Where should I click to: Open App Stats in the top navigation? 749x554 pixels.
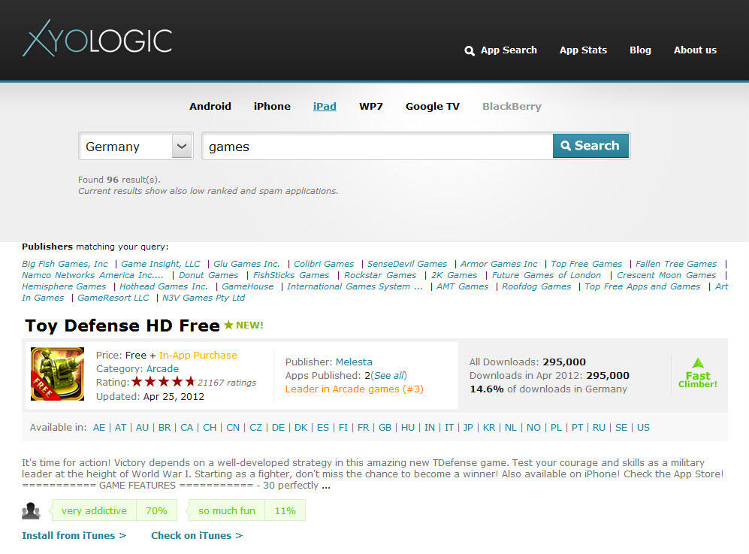pos(583,50)
